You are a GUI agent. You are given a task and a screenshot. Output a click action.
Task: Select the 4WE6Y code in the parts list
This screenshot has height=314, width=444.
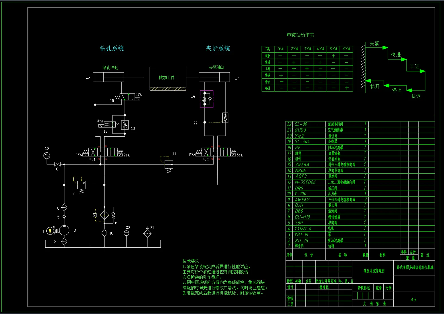point(302,200)
